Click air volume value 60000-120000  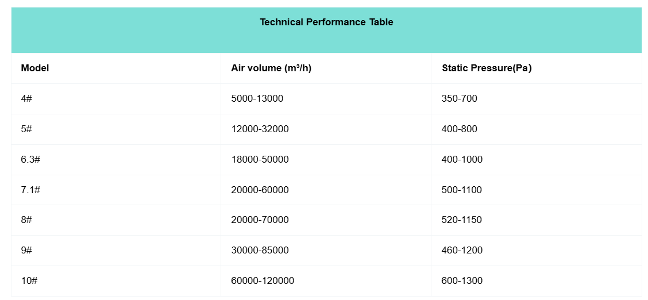coord(263,281)
